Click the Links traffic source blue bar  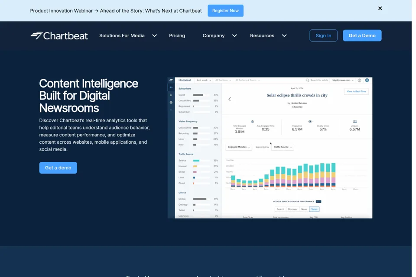pos(194,177)
